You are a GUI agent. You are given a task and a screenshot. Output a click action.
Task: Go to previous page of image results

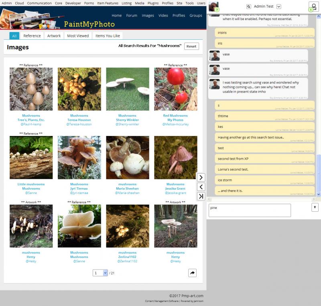(201, 187)
